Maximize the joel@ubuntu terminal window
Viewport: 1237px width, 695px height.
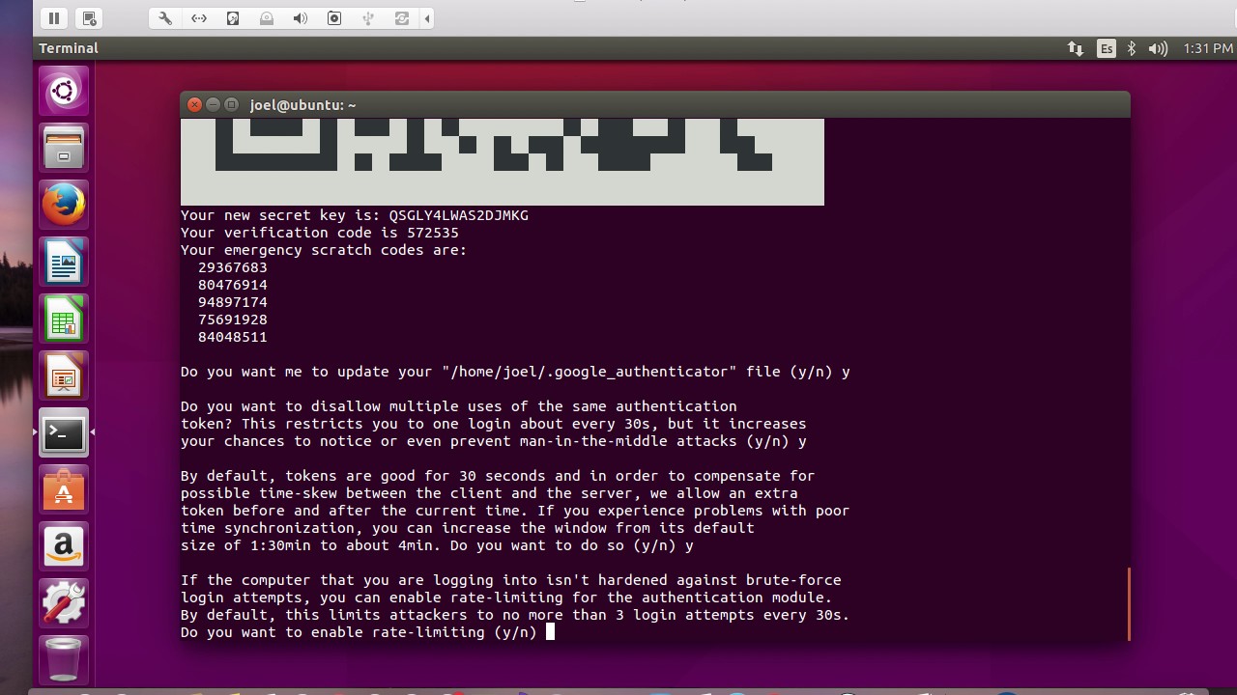231,104
